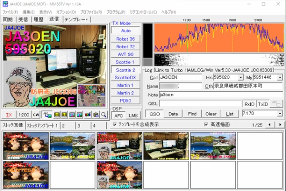Click the ABC template text icon
Viewport: 286px width, 191px height.
coord(47,115)
